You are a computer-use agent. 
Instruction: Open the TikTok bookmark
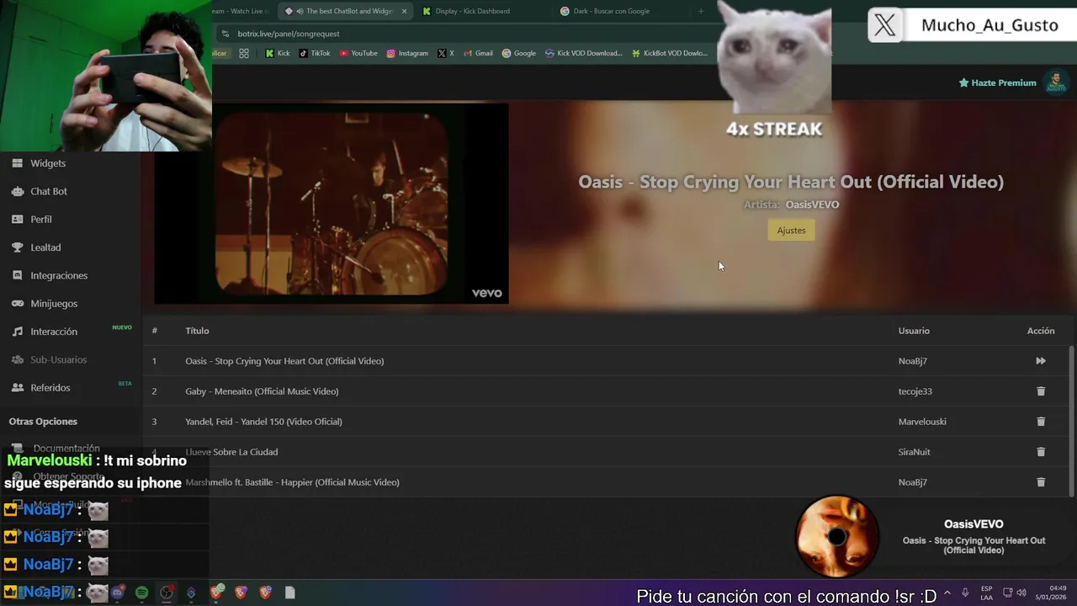click(x=314, y=53)
